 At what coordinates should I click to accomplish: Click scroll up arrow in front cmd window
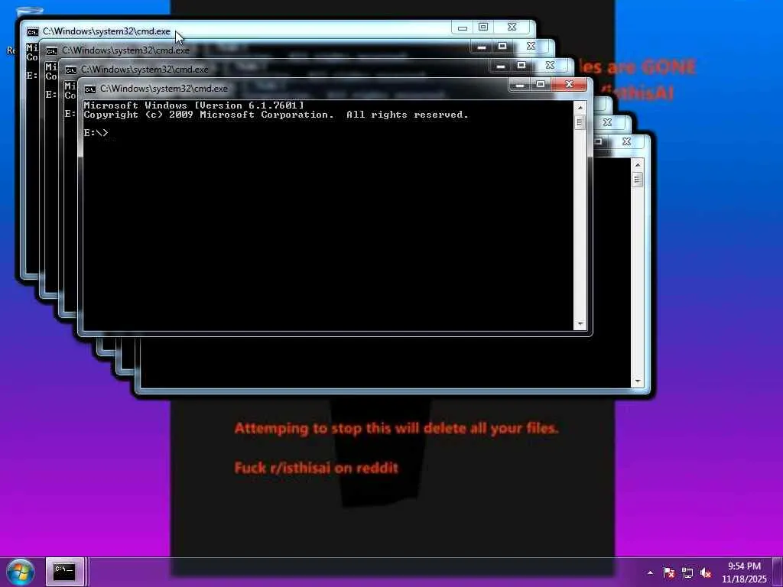(580, 108)
